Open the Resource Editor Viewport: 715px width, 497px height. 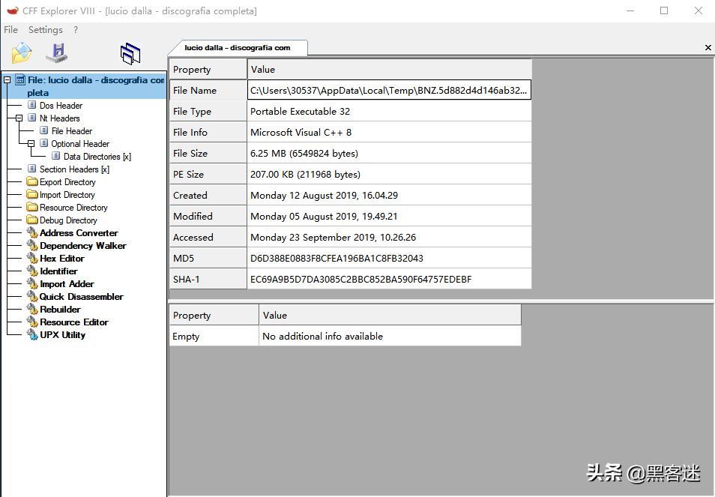[75, 322]
